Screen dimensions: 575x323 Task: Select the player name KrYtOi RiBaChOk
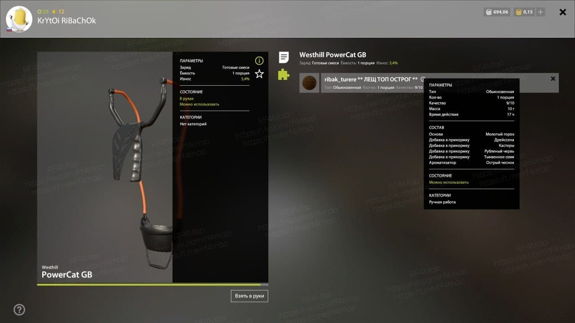[66, 21]
